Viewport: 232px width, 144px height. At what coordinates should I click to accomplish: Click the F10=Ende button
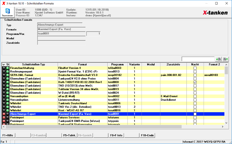click(x=147, y=135)
